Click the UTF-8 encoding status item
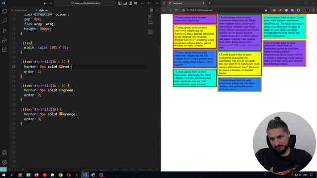This screenshot has height=178, width=317. pos(115,169)
